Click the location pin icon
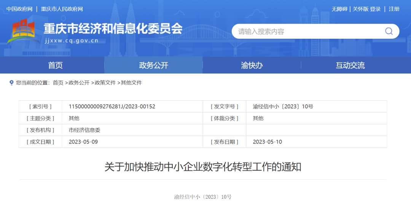Screen dimensions: 411x207 click(x=11, y=82)
